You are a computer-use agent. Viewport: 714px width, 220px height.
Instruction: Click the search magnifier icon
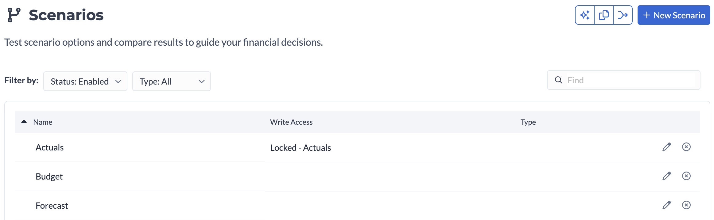(559, 80)
